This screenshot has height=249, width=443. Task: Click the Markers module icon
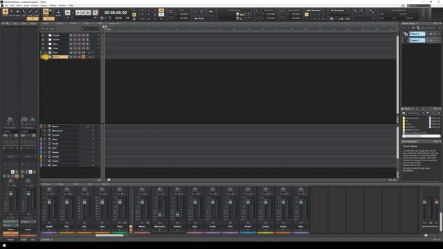(58, 12)
